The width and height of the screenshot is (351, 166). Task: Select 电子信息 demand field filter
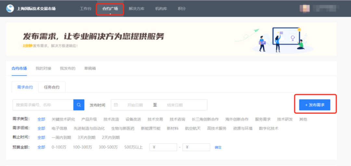[59, 129]
